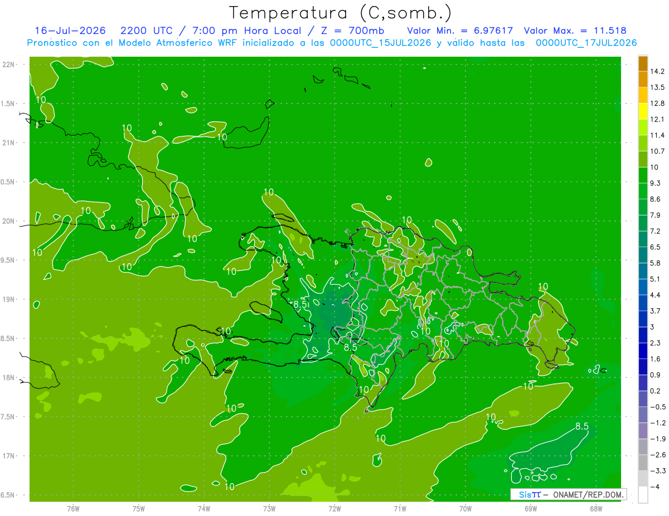The height and width of the screenshot is (516, 669).
Task: Click the white swatch below -4
Action: 643,495
